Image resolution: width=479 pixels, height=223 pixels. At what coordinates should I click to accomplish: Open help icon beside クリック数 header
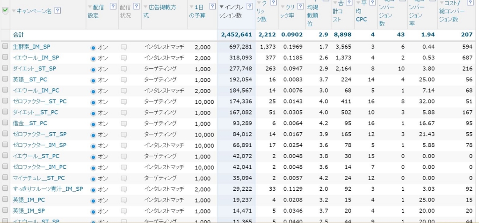point(274,3)
